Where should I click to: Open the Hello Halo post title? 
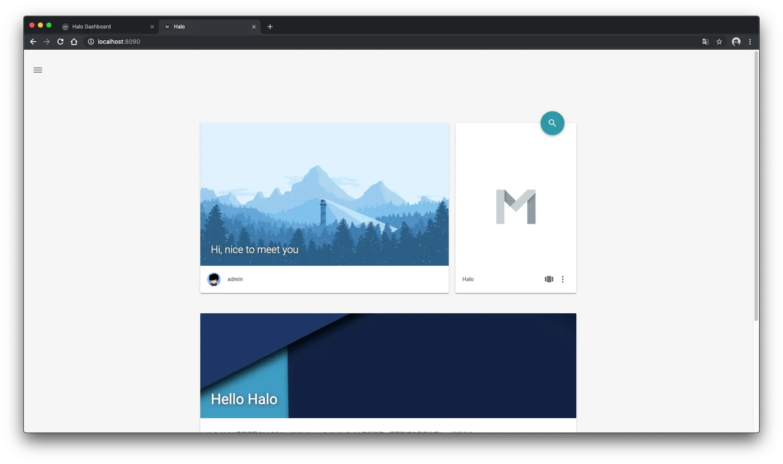click(x=244, y=399)
